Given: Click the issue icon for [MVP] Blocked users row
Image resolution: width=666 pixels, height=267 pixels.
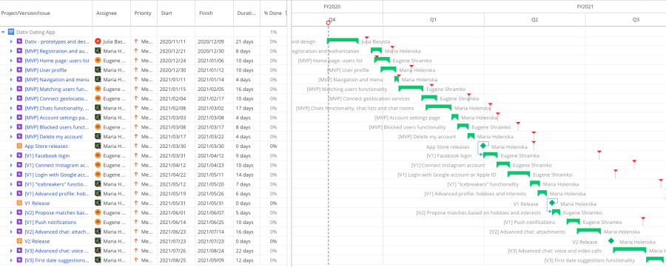Looking at the screenshot, I should coord(19,127).
